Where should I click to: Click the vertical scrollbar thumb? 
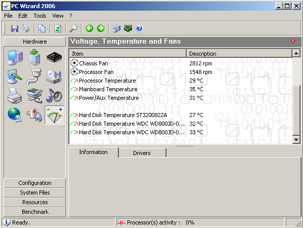pyautogui.click(x=296, y=110)
